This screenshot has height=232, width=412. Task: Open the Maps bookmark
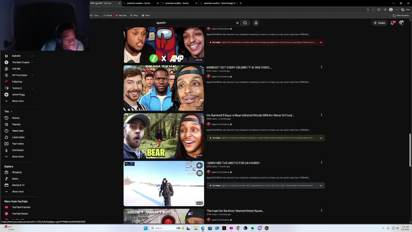(x=134, y=15)
